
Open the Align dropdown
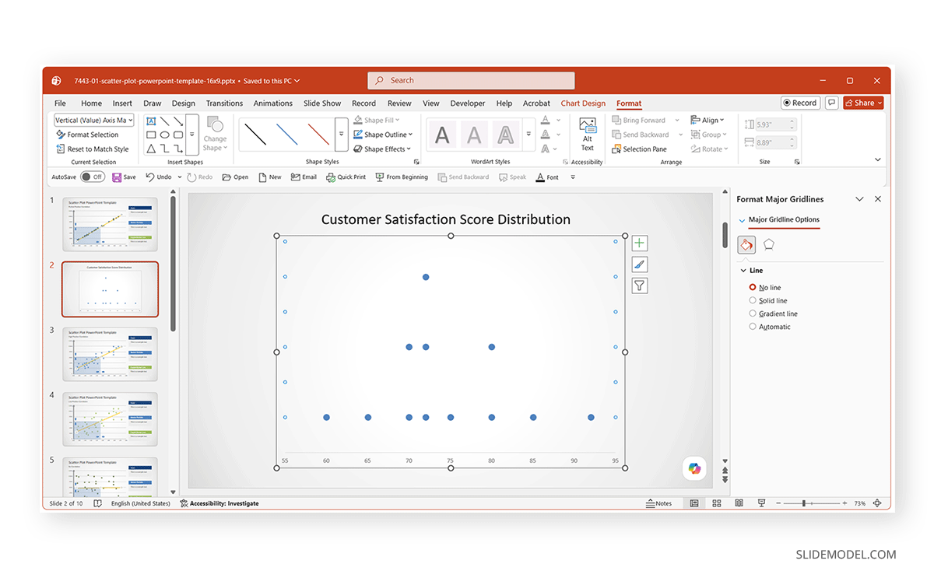[707, 121]
